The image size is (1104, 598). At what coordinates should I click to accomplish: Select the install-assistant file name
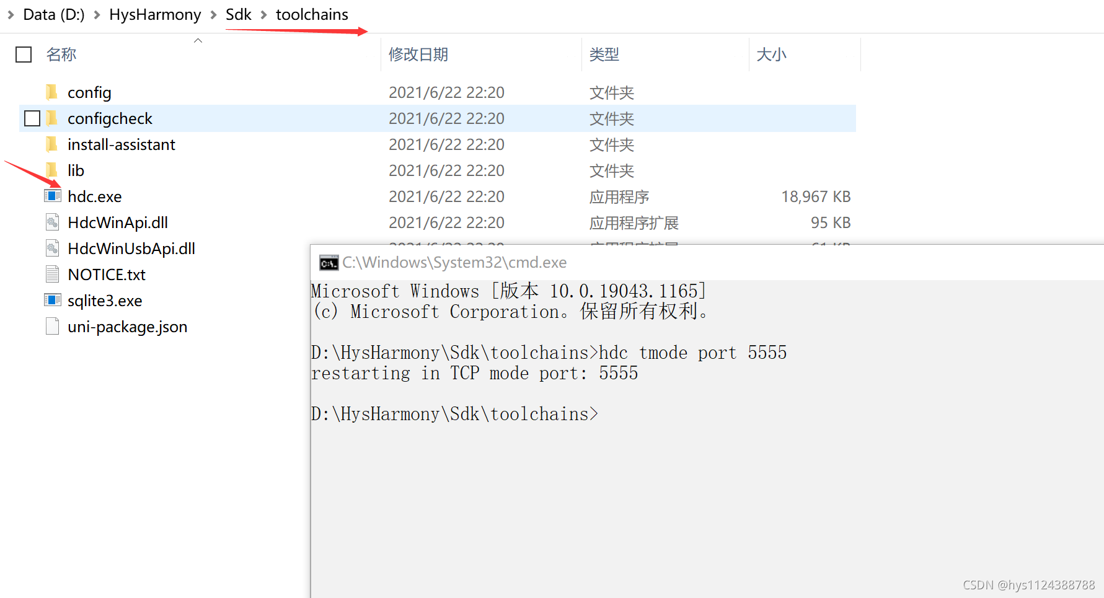(121, 144)
